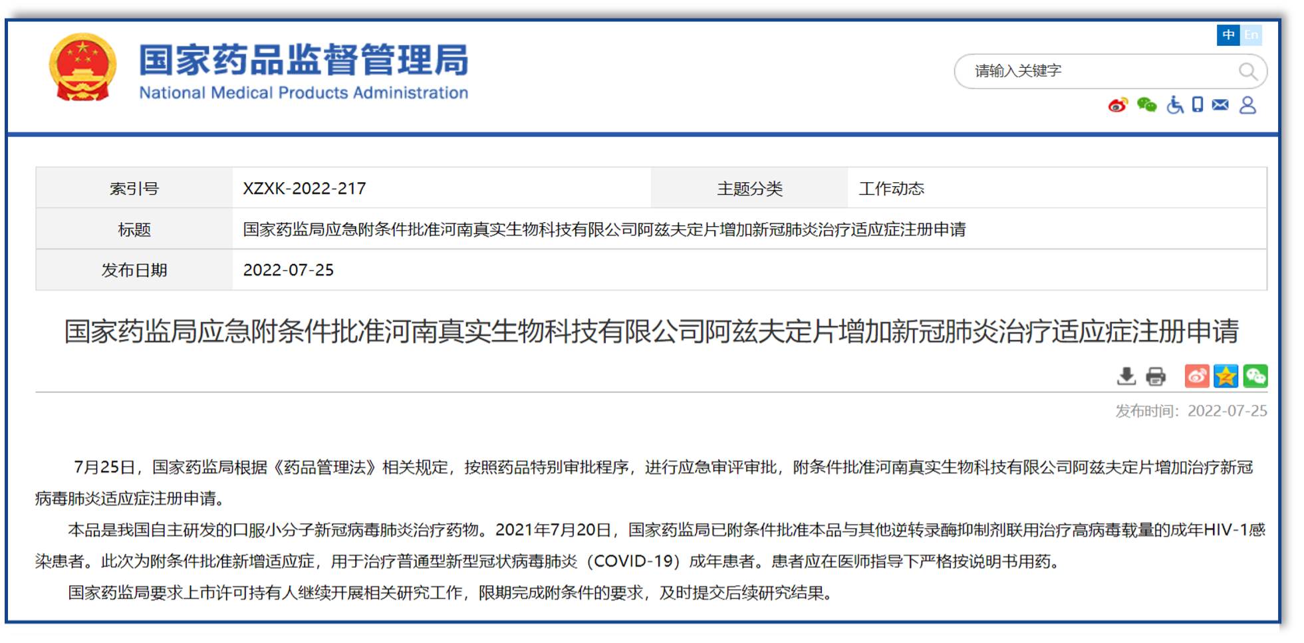Switch site language to English (En)
Image resolution: width=1304 pixels, height=643 pixels.
pyautogui.click(x=1251, y=35)
